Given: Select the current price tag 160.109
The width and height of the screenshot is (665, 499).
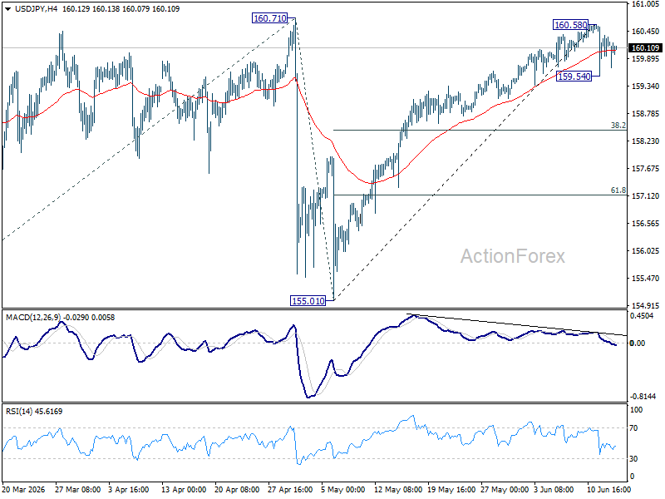Looking at the screenshot, I should (x=645, y=48).
